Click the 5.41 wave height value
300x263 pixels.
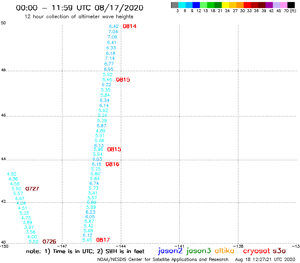[x=93, y=193]
